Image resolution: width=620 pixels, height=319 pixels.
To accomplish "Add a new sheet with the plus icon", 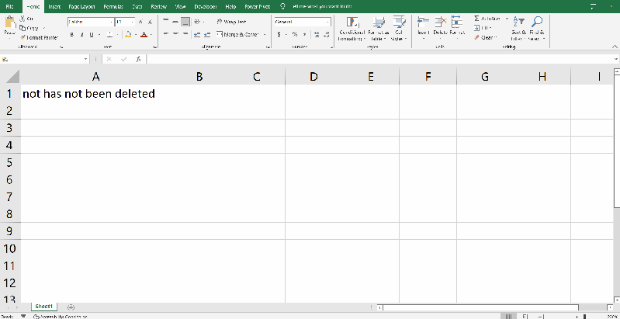I will [x=71, y=307].
